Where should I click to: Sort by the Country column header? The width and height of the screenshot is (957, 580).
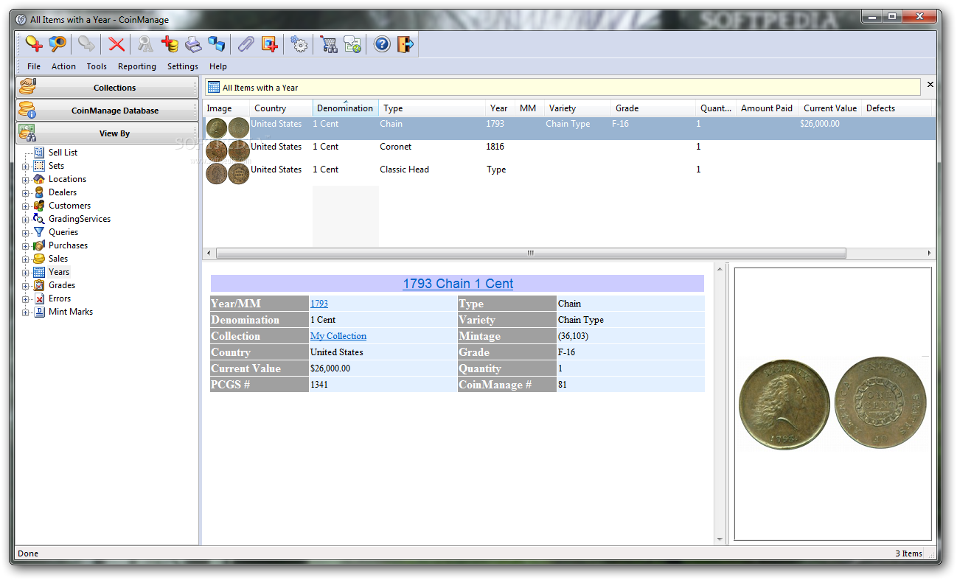click(x=281, y=108)
